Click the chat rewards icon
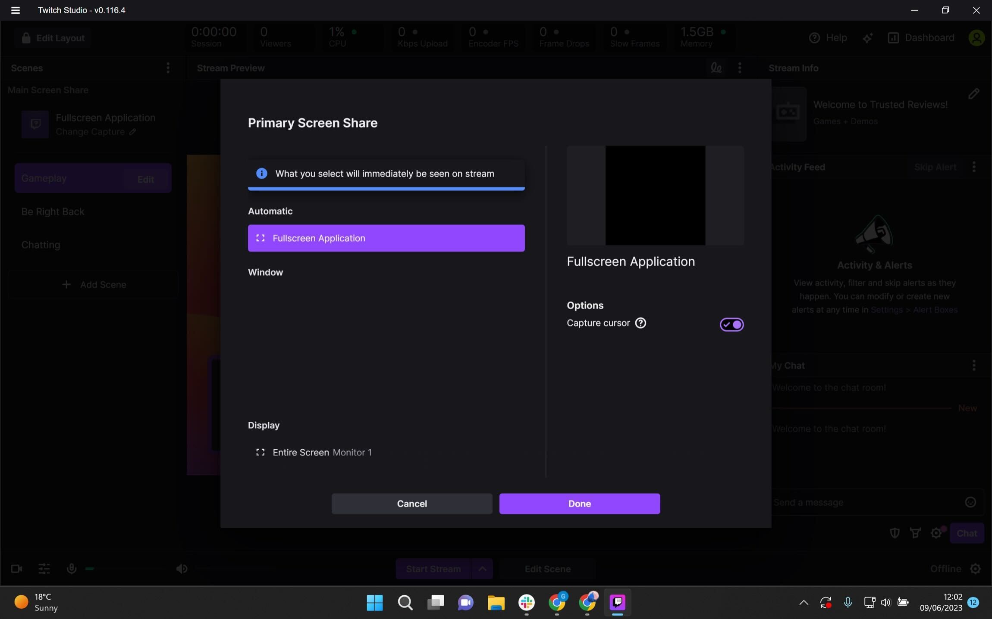This screenshot has height=619, width=992. (915, 533)
